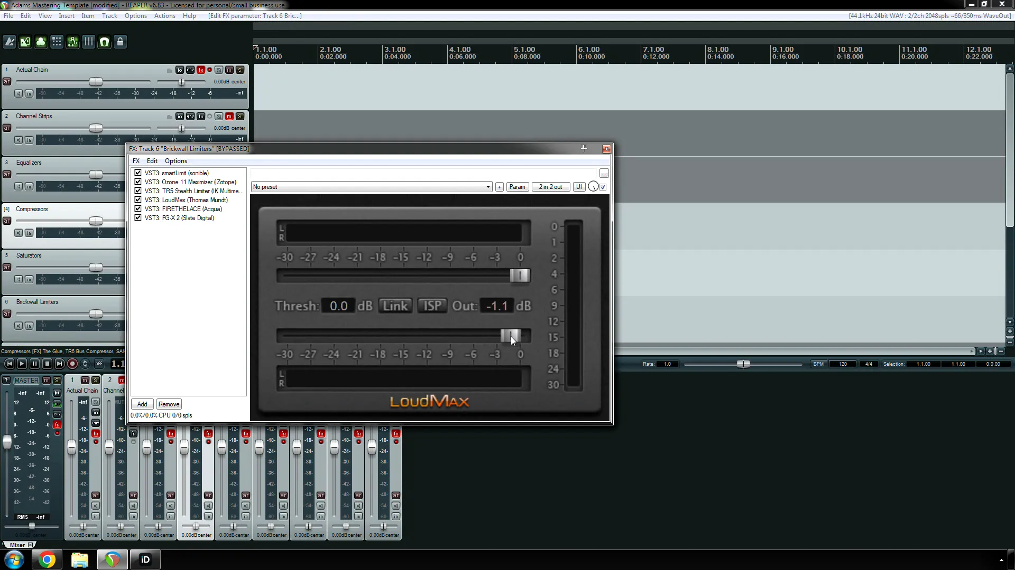Click LoudMax threshold slider handle
1015x570 pixels.
coord(520,275)
